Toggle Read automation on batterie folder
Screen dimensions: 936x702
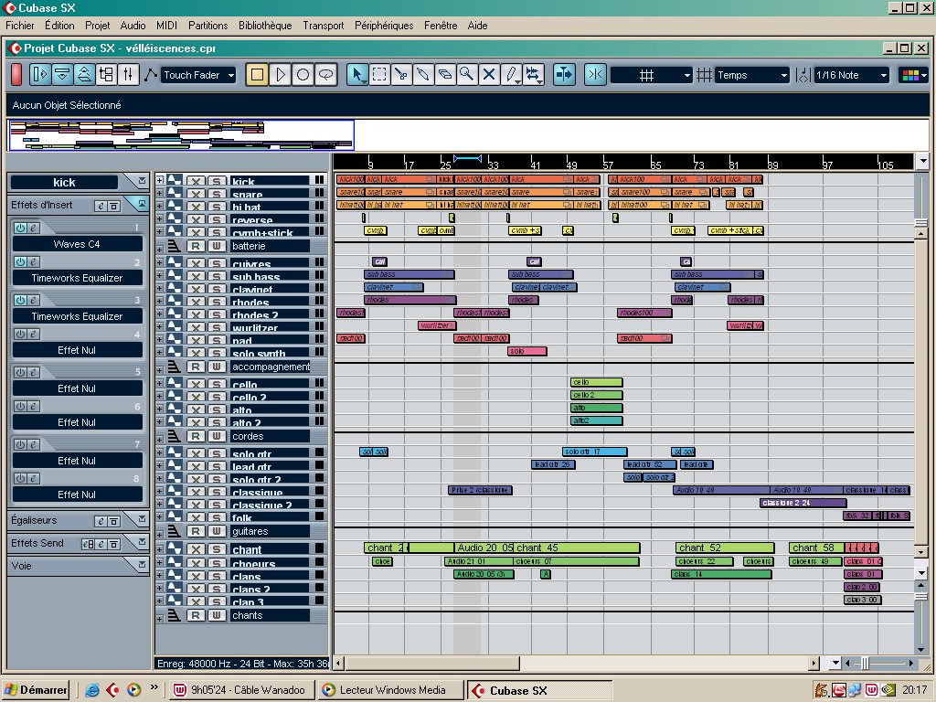(196, 246)
